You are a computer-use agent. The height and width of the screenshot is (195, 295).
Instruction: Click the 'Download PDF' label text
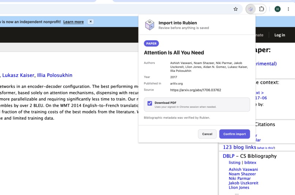click(165, 103)
